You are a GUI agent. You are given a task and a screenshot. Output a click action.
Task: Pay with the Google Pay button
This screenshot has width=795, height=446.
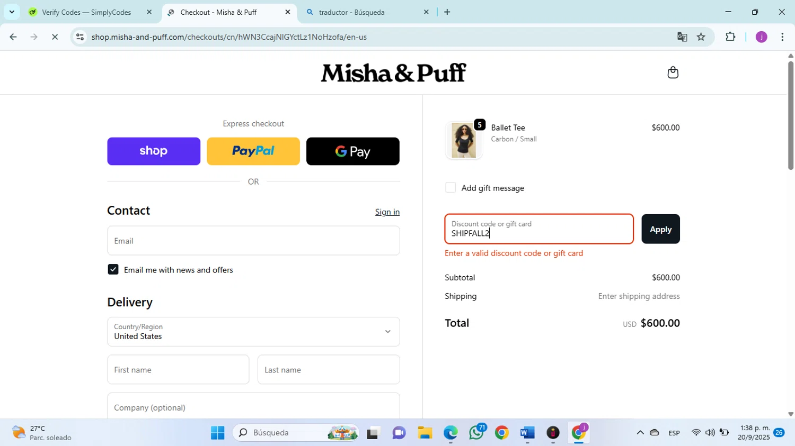[353, 151]
